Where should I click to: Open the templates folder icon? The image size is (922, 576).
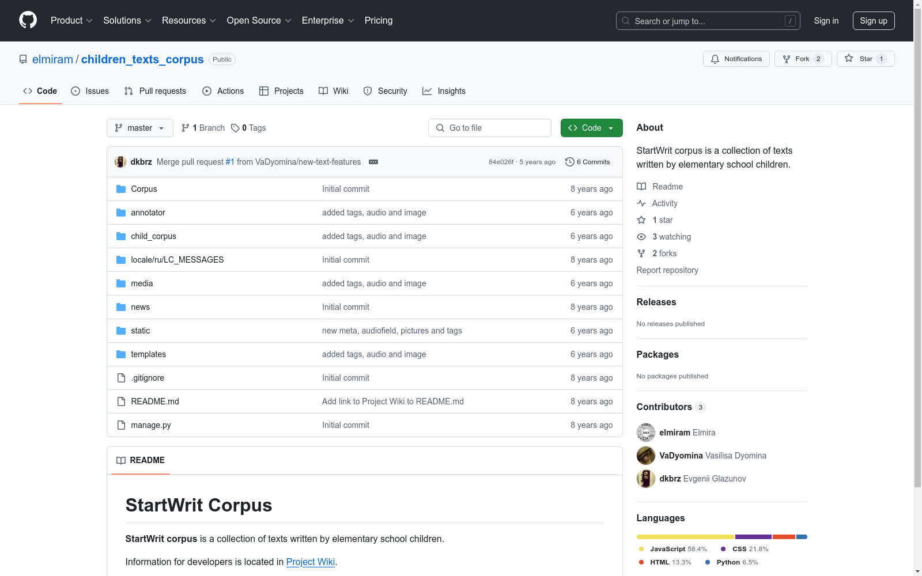121,354
